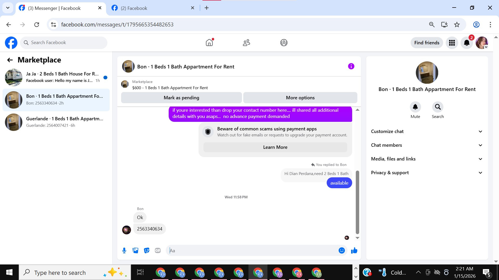Expand Media, files and links
The width and height of the screenshot is (499, 280).
click(427, 159)
